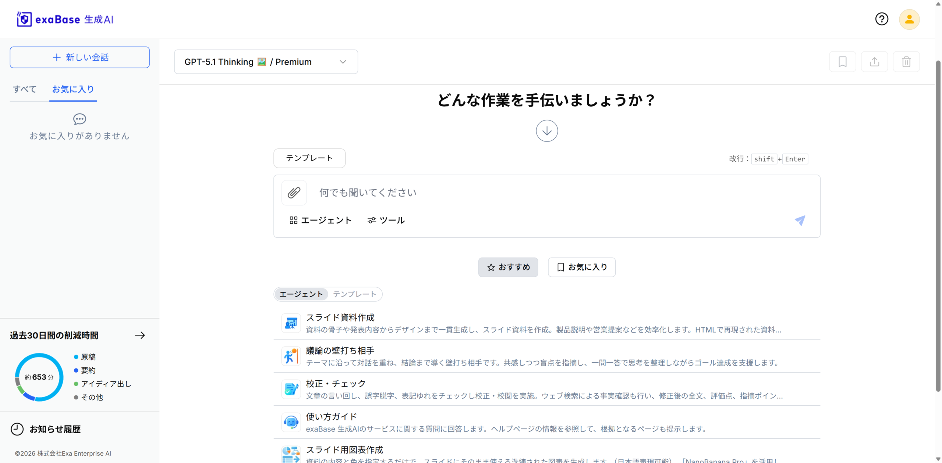Expand 過去30日間の削減時間 details arrow
Viewport: 942px width, 463px height.
click(x=140, y=335)
